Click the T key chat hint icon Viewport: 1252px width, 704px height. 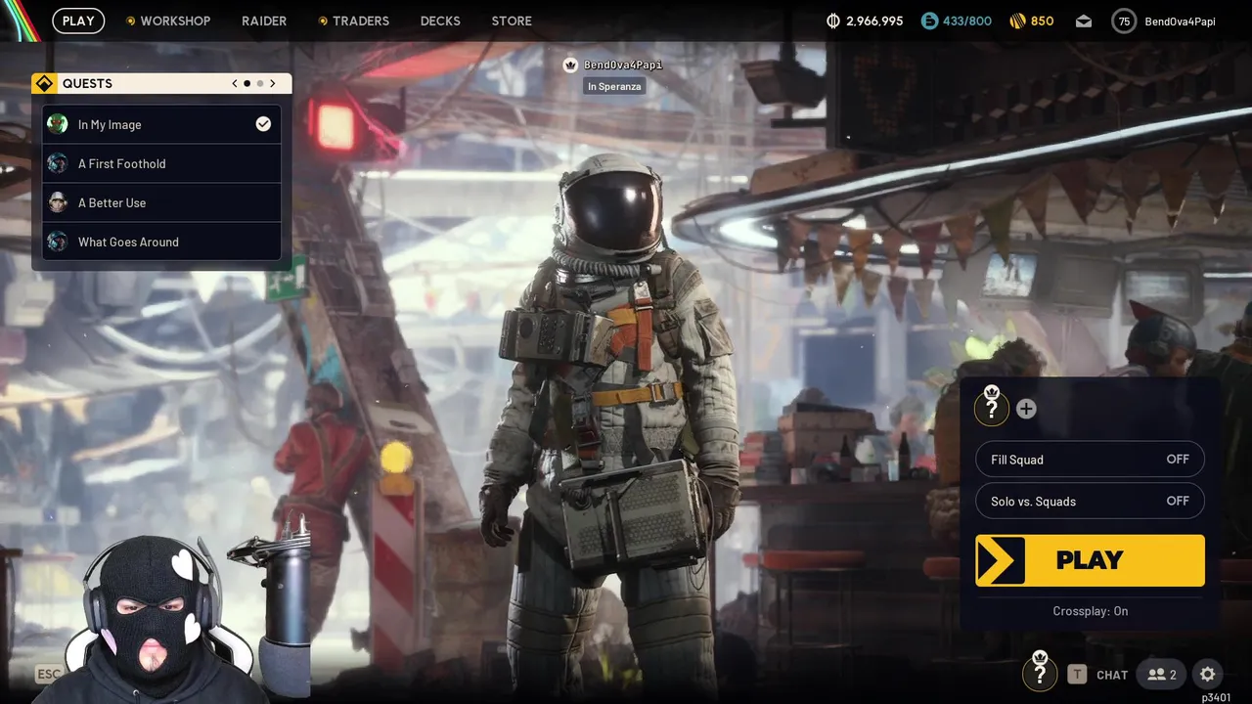click(1077, 674)
